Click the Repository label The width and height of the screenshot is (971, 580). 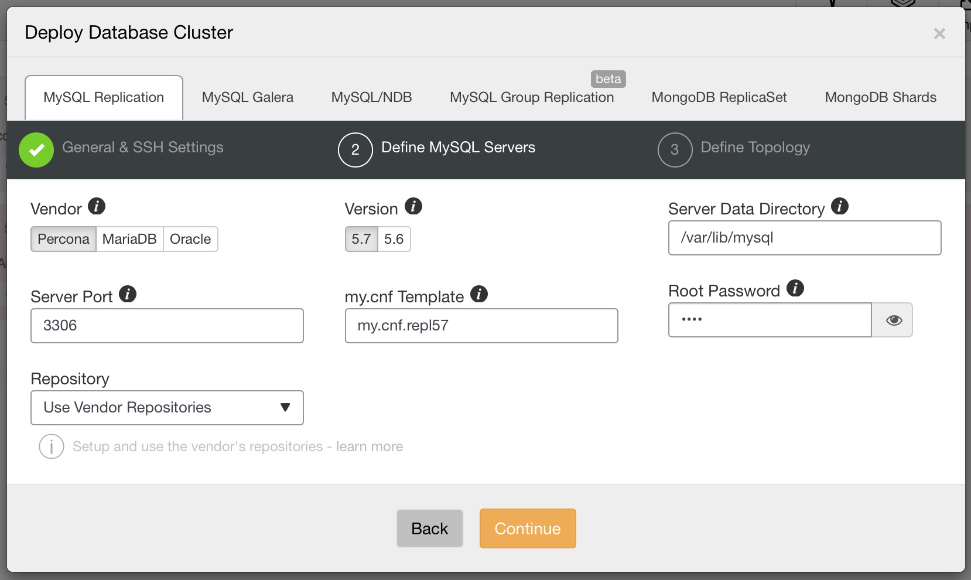pos(70,379)
